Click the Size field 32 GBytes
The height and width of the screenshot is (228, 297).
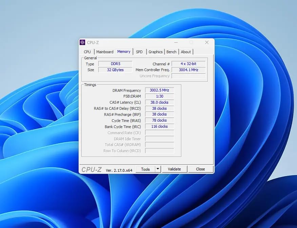pyautogui.click(x=115, y=70)
